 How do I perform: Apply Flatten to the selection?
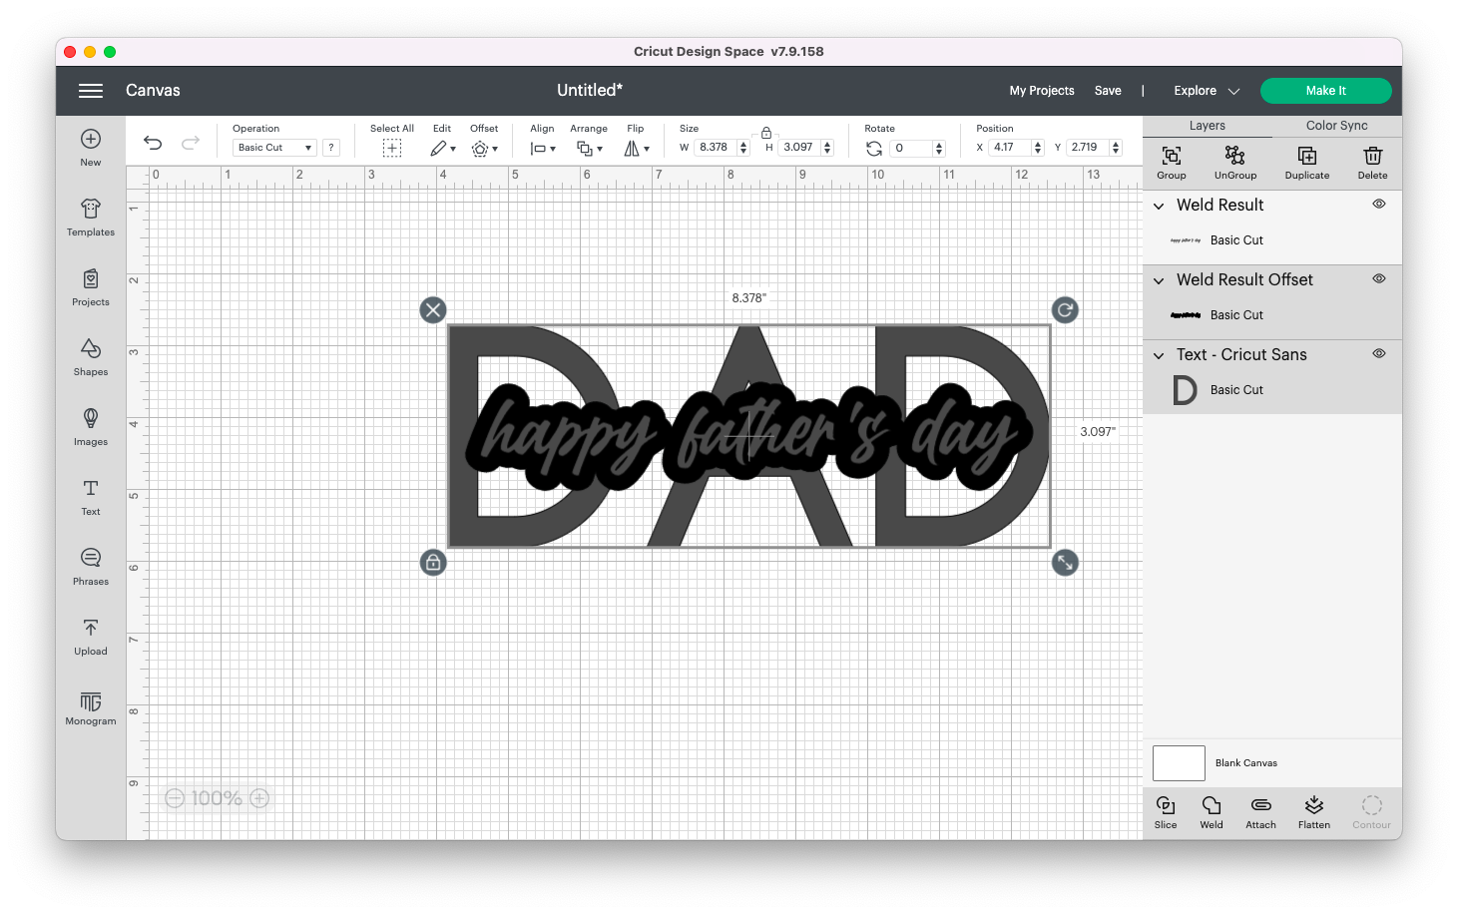1313,810
